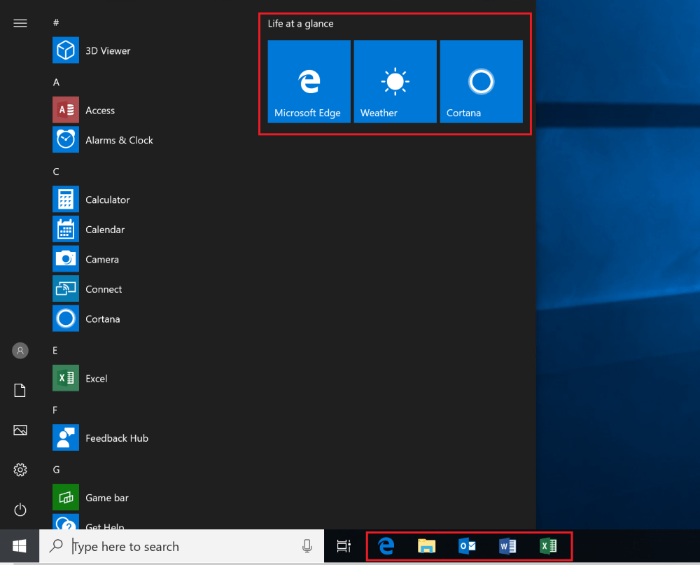Open File Explorer from the taskbar
Image resolution: width=700 pixels, height=565 pixels.
click(x=426, y=547)
